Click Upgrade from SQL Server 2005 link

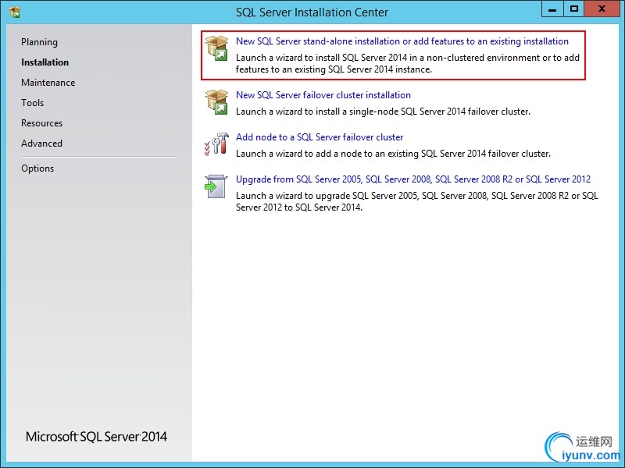click(413, 179)
